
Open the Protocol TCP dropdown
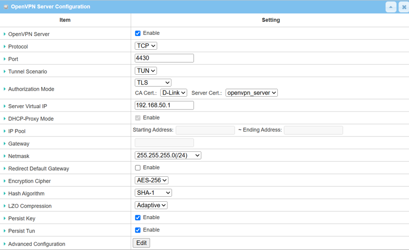point(146,46)
